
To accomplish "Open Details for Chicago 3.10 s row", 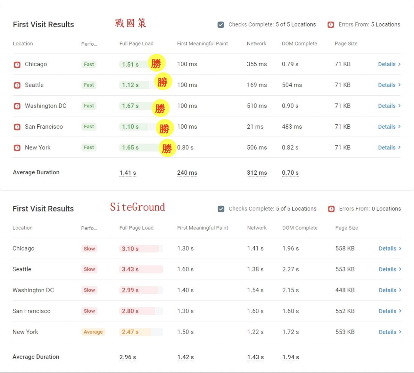I will 390,249.
